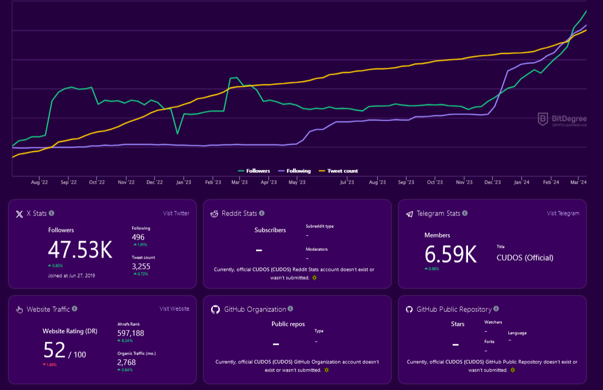Image resolution: width=603 pixels, height=390 pixels.
Task: Click the Mar '24 axis label
Action: tap(578, 182)
